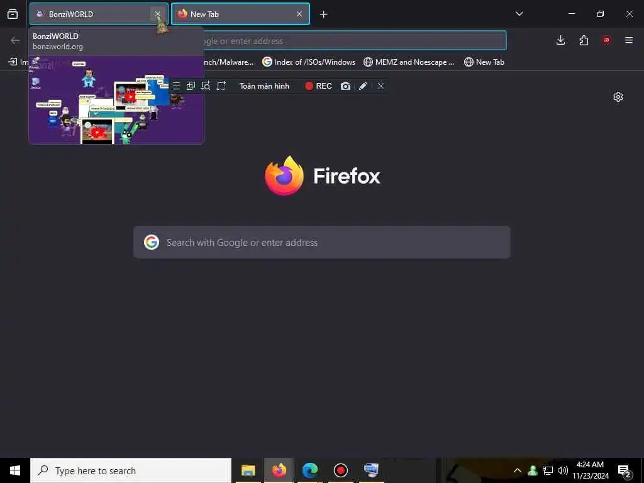Viewport: 644px width, 483px height.
Task: Open the computer monitor app taskbar icon
Action: tap(372, 470)
